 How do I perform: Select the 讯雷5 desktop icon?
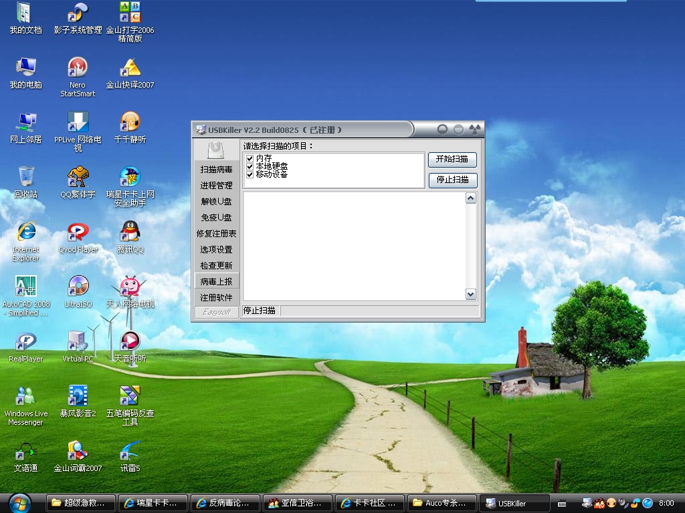[130, 452]
